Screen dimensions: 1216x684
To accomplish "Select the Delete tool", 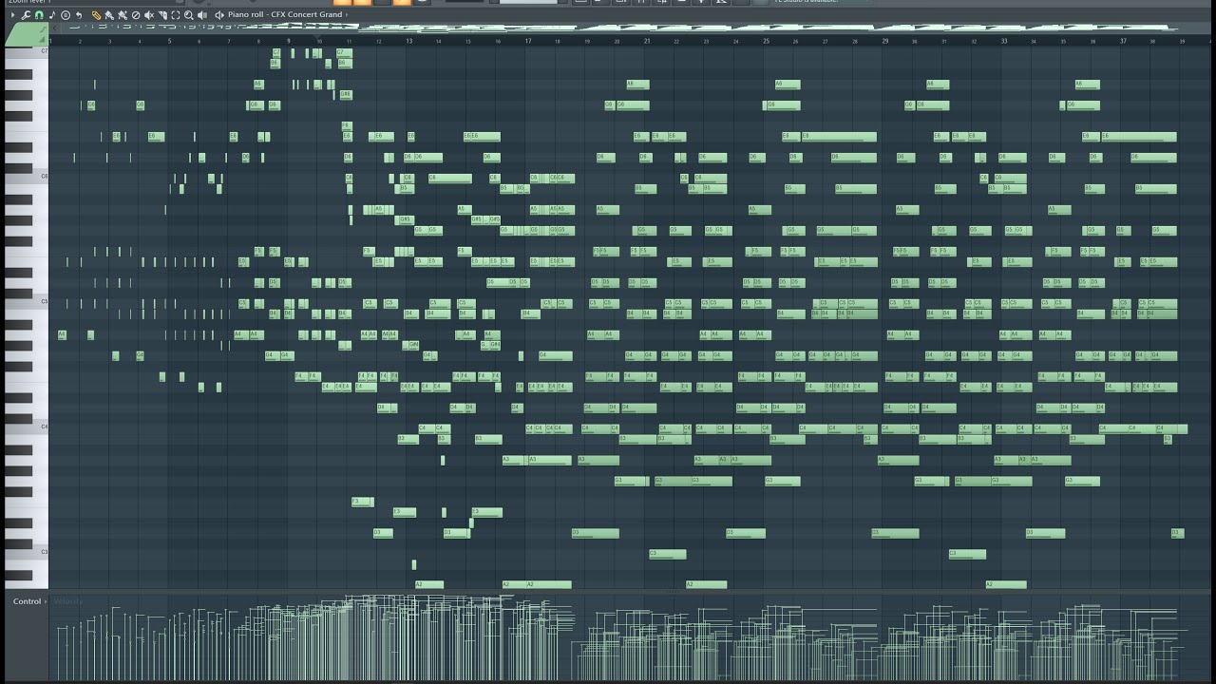I will 136,15.
